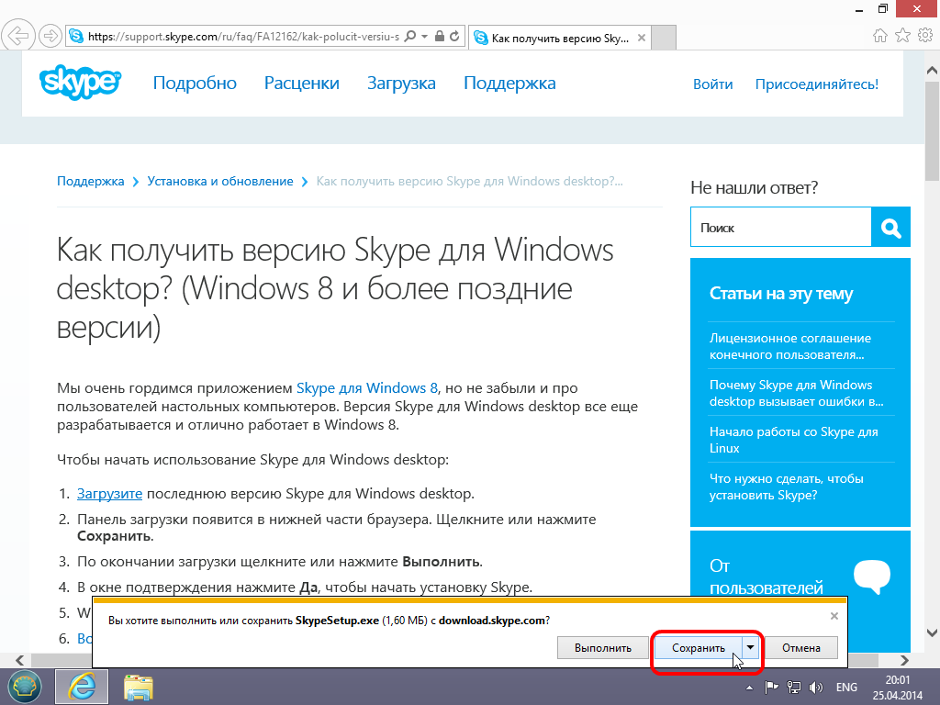Click Отмена button in download bar
Image resolution: width=940 pixels, height=705 pixels.
tap(800, 648)
